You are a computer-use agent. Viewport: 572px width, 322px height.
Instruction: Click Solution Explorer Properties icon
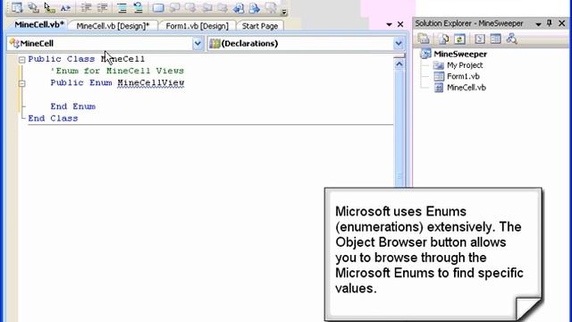click(424, 38)
